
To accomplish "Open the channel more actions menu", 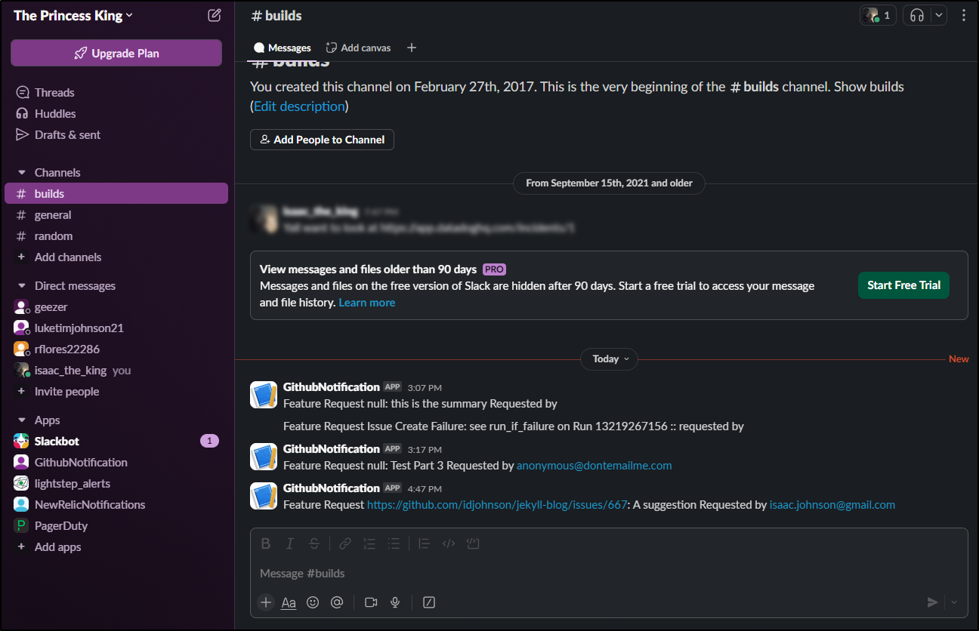I will click(x=963, y=15).
